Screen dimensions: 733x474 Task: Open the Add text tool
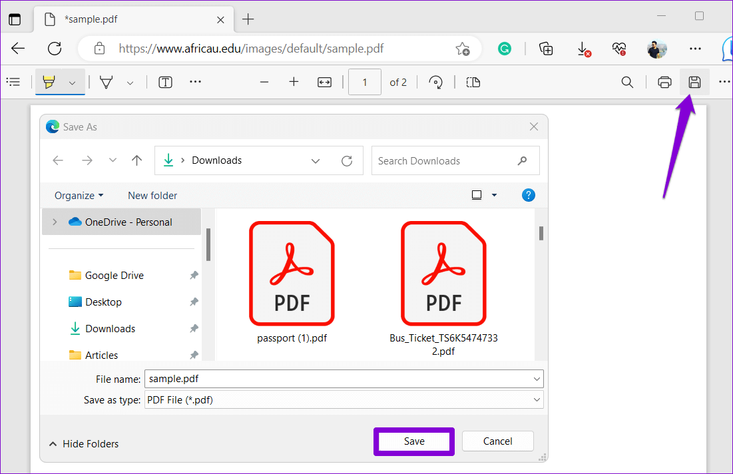pyautogui.click(x=164, y=82)
